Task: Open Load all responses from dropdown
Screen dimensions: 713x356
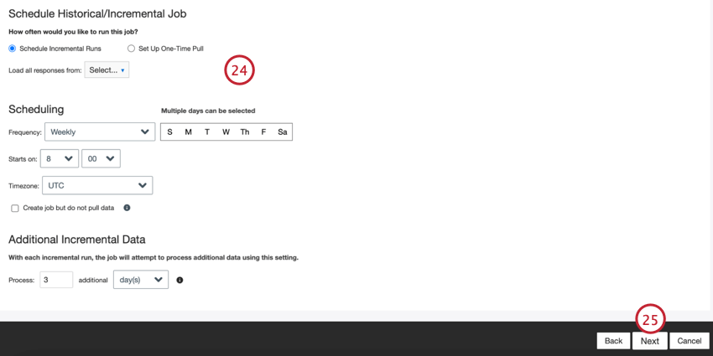Action: [107, 70]
